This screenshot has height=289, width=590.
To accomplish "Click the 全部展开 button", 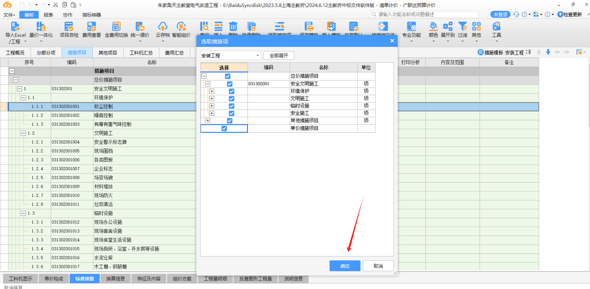I will click(x=279, y=55).
